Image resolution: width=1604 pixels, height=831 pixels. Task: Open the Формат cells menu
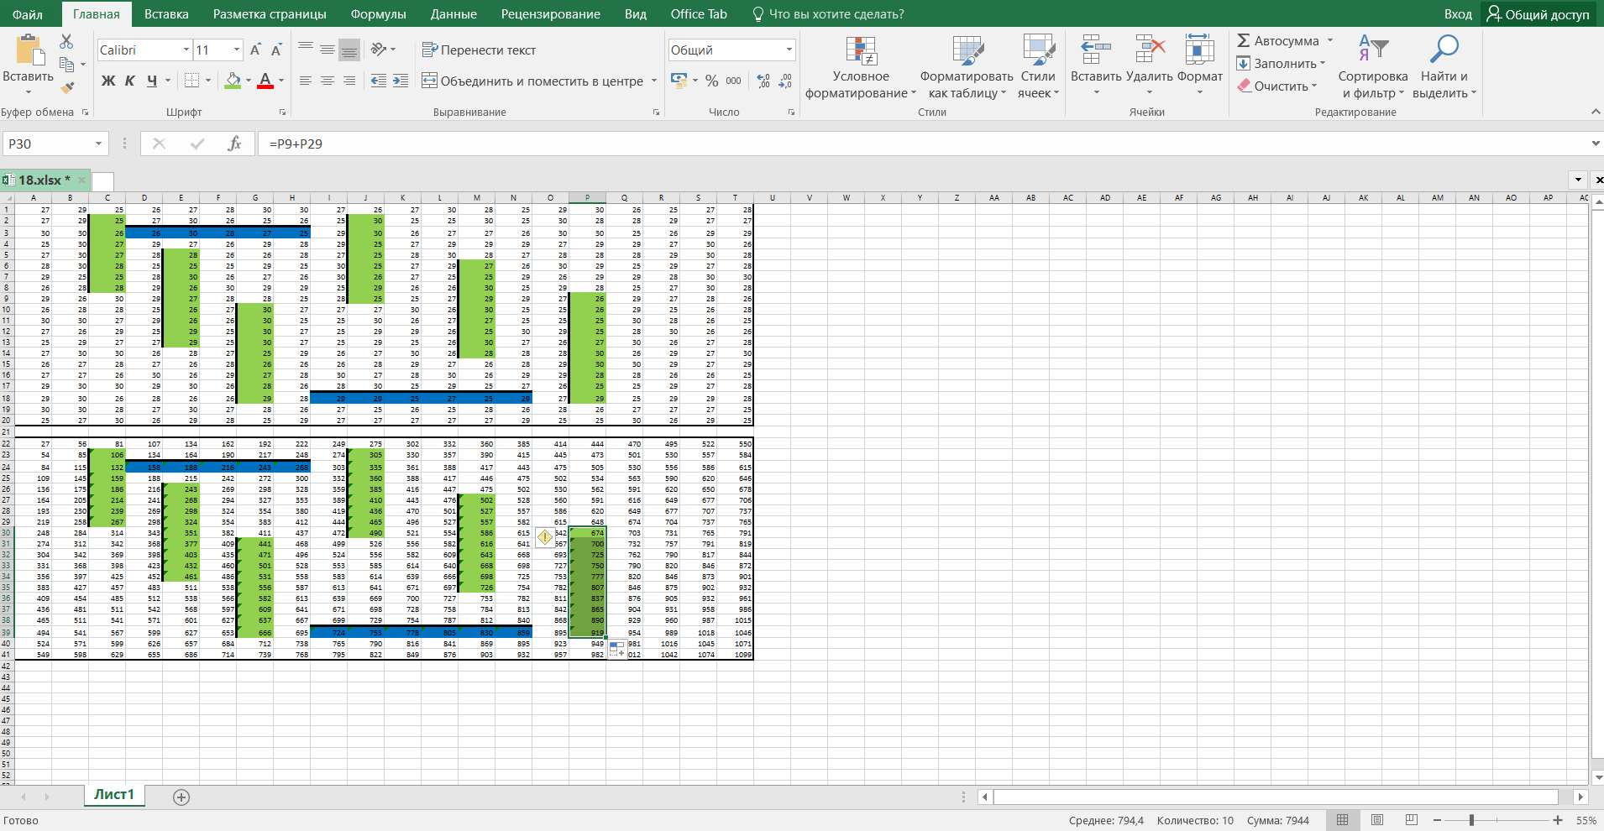point(1199,65)
